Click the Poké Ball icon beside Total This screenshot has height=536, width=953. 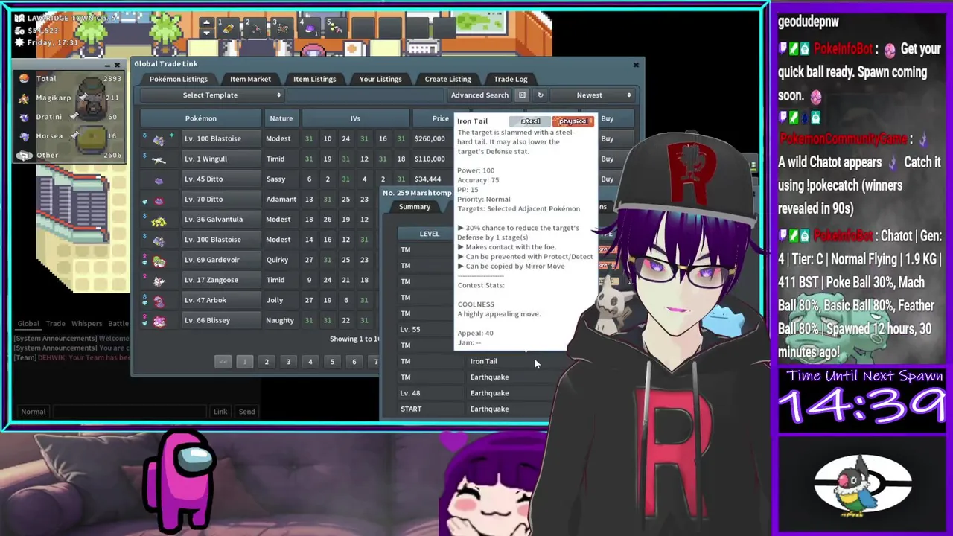[24, 78]
